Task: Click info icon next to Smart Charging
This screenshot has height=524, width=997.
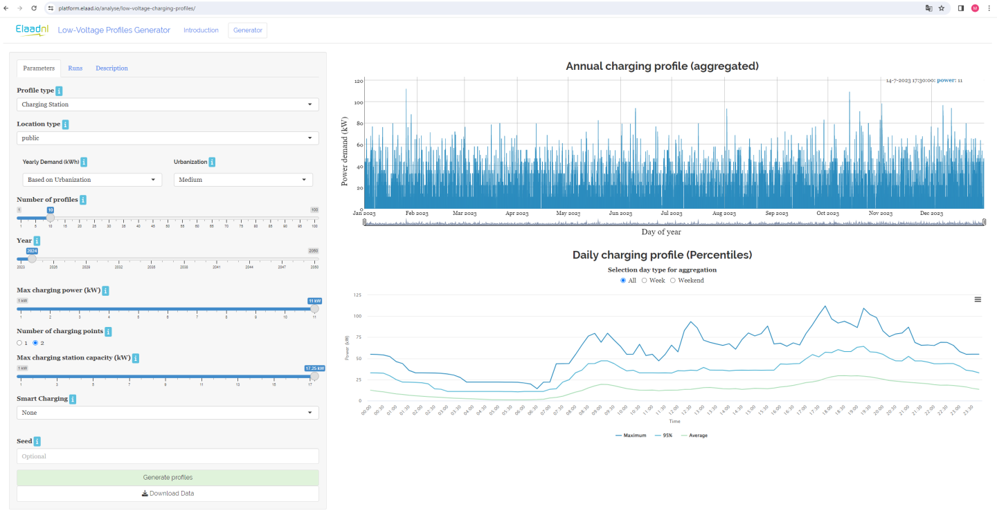Action: (73, 399)
